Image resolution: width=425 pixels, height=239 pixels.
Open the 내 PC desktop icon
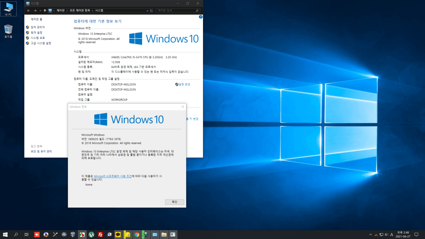(x=8, y=9)
